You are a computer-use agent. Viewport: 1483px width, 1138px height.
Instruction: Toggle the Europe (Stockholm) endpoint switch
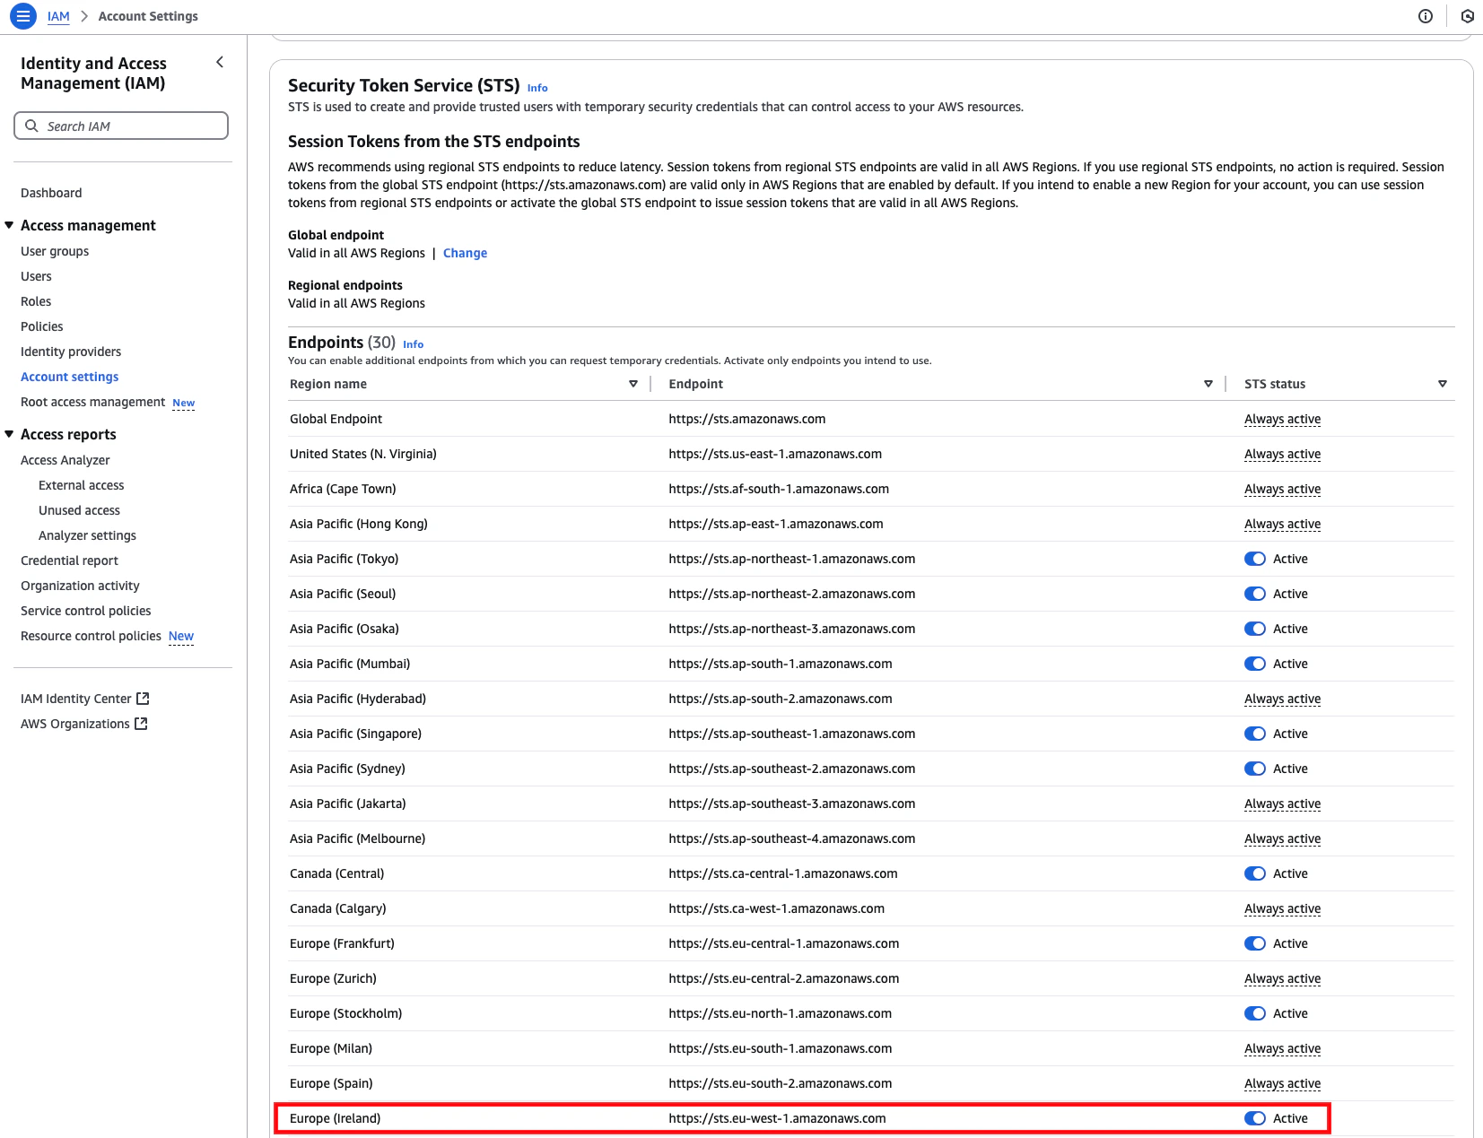(x=1255, y=1013)
